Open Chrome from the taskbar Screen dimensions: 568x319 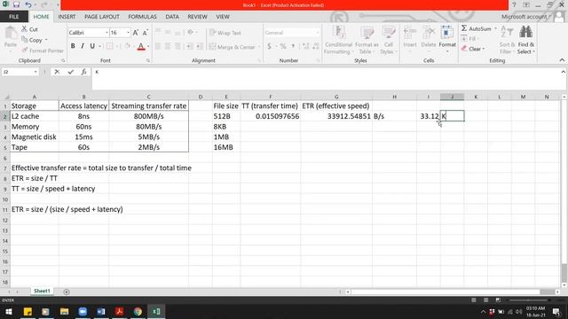pos(138,311)
